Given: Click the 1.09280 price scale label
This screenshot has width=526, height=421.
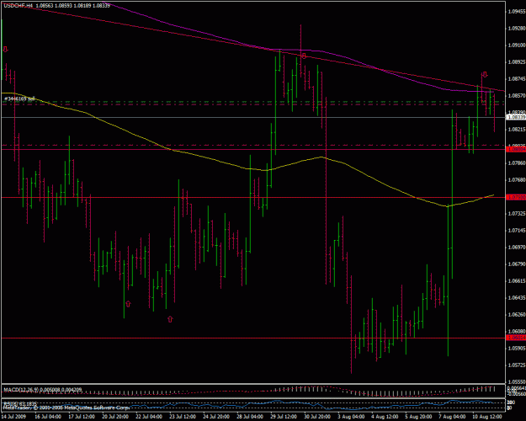Looking at the screenshot, I should tap(517, 28).
